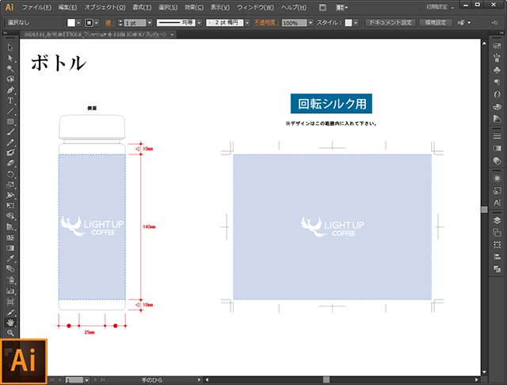Image resolution: width=507 pixels, height=385 pixels.
Task: Select the Eraser tool
Action: 10,163
